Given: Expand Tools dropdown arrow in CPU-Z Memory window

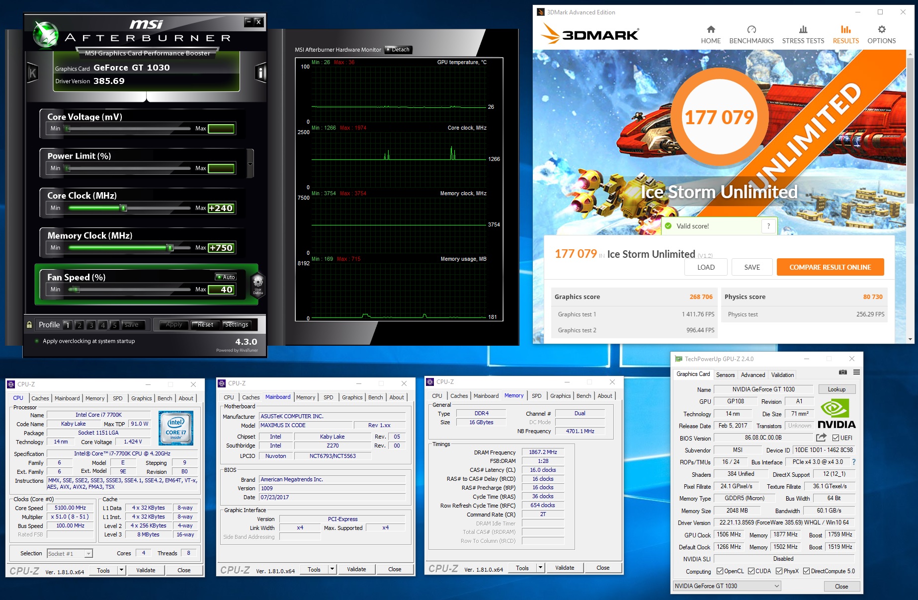Looking at the screenshot, I should (x=540, y=568).
